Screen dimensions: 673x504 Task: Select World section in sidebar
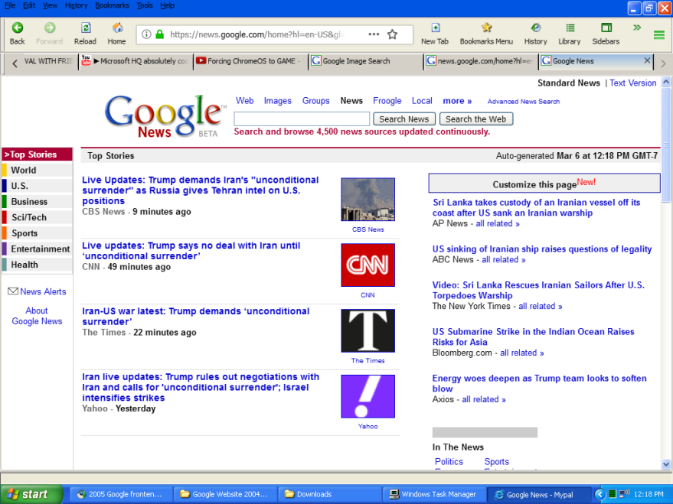(x=37, y=170)
